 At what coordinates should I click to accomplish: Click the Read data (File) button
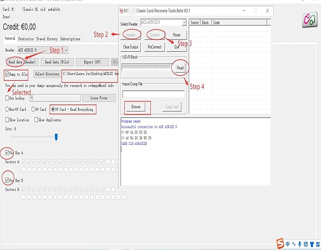pyautogui.click(x=57, y=62)
